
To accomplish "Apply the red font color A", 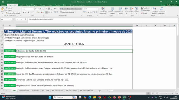I will (x=42, y=12).
